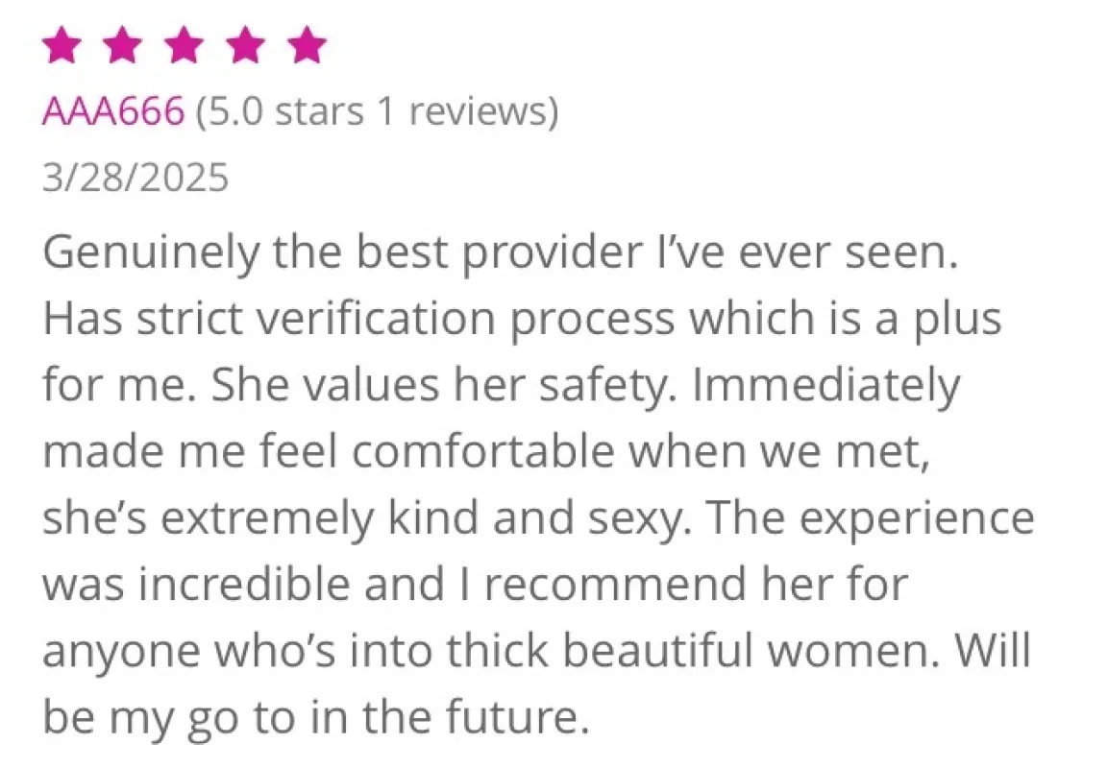The image size is (1108, 768).
Task: Click the fourth pink rating star
Action: pos(245,44)
